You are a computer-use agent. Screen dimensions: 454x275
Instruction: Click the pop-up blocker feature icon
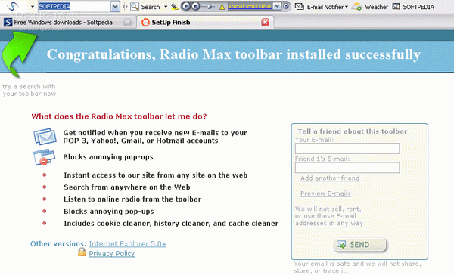click(x=44, y=157)
